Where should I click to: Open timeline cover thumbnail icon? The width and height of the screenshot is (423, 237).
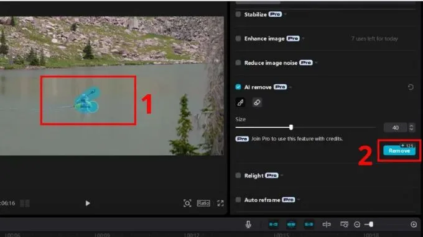(344, 224)
